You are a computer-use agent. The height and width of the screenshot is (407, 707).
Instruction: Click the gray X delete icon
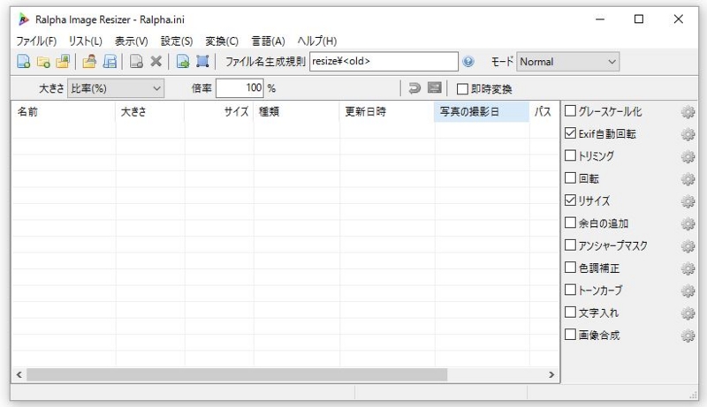[x=156, y=61]
